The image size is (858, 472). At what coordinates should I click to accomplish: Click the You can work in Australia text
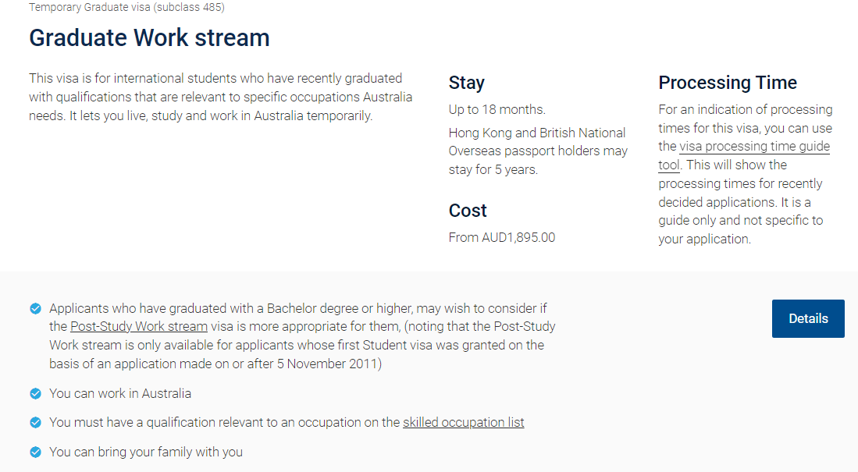tap(120, 394)
